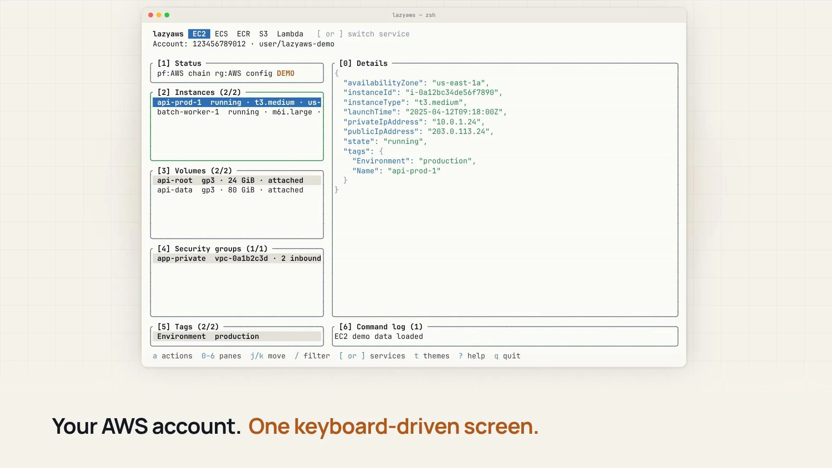Select the batch-worker-1 instance row
Screen dimensions: 832x468
click(x=237, y=112)
